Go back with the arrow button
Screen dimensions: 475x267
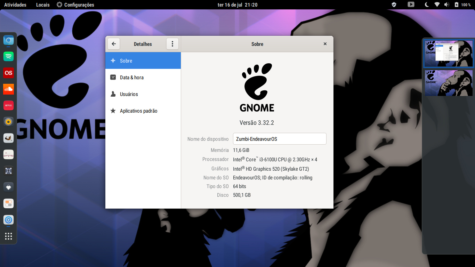coord(114,44)
